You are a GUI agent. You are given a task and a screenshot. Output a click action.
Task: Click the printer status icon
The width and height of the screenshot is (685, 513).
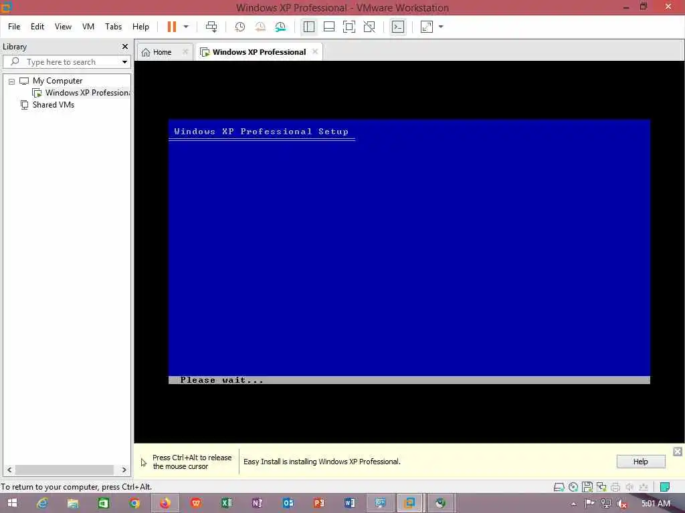[x=615, y=487]
